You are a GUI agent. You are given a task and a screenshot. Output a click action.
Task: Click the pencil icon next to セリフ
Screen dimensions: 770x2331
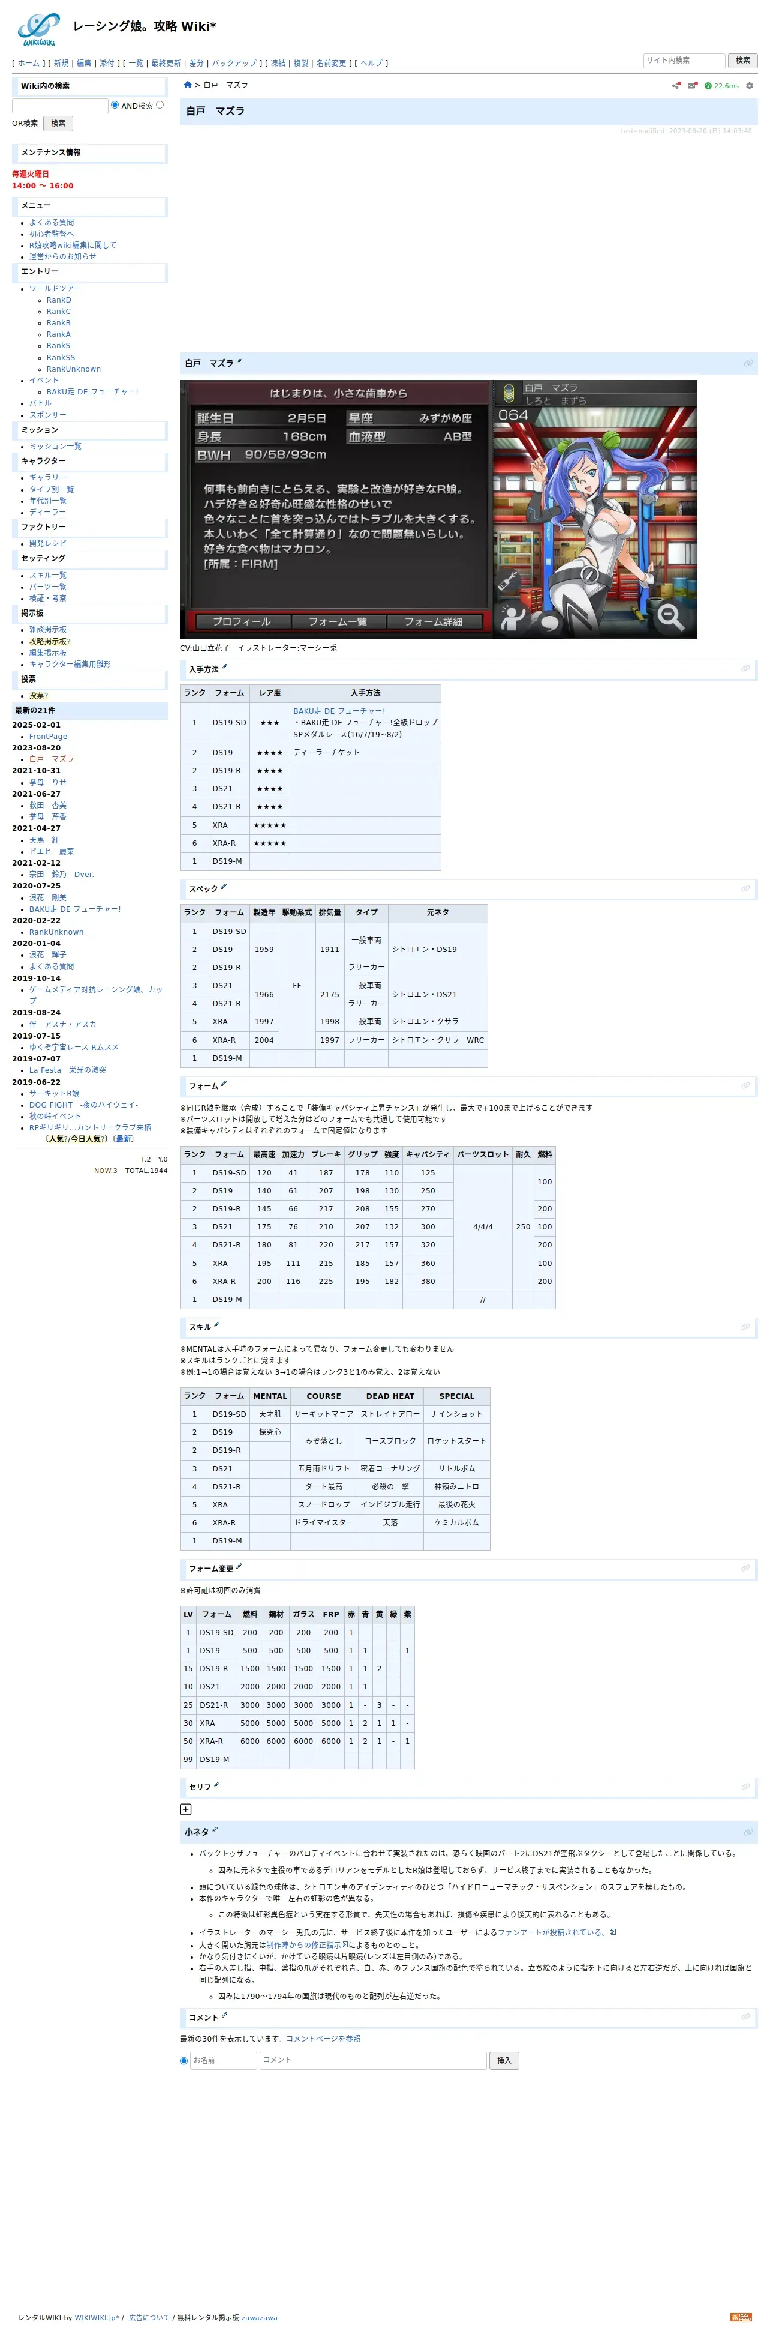(x=217, y=1785)
